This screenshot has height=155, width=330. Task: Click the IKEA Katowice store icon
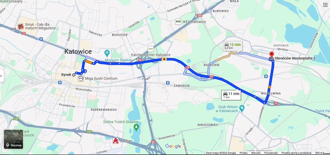[x=178, y=22]
